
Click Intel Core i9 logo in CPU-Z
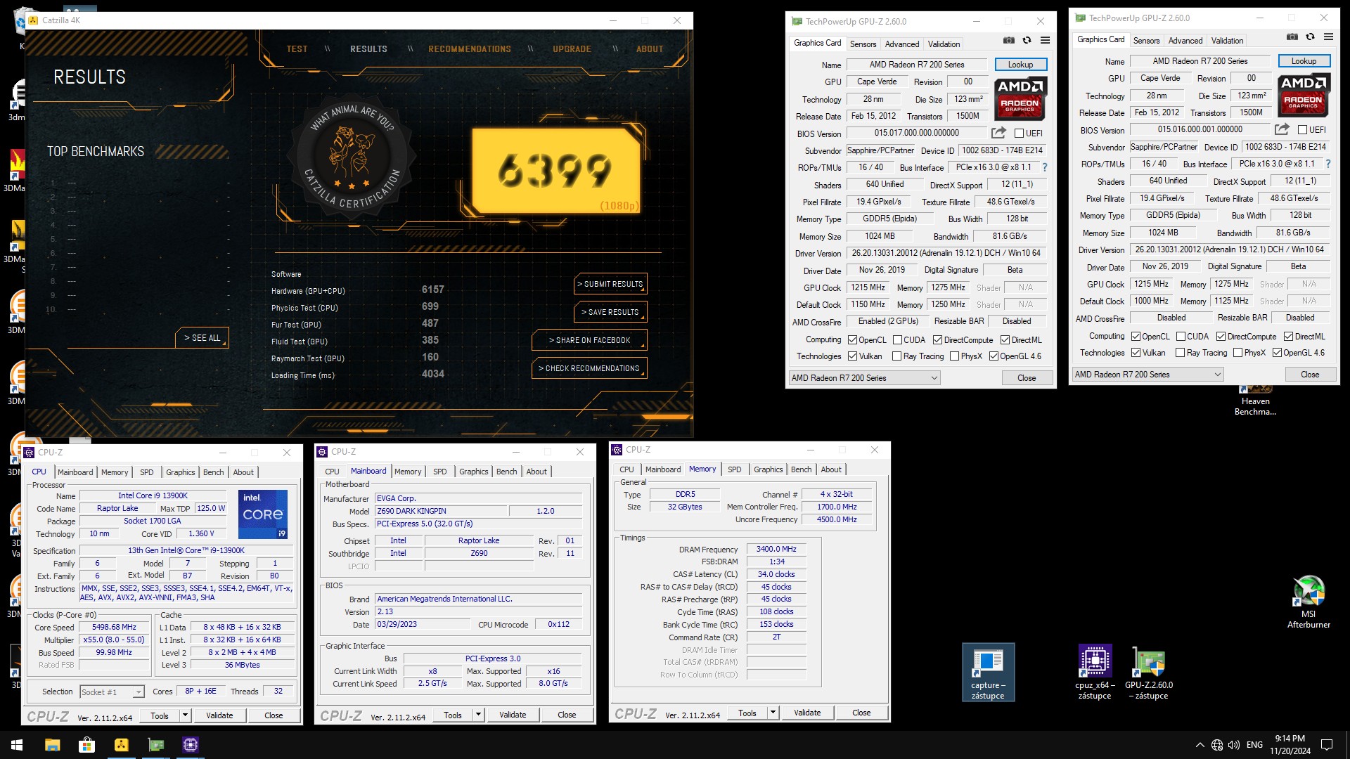click(263, 514)
